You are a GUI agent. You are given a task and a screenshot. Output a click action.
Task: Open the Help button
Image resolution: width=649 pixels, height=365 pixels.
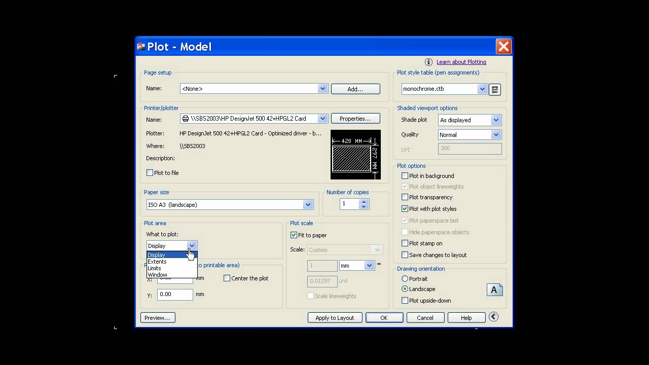tap(466, 318)
